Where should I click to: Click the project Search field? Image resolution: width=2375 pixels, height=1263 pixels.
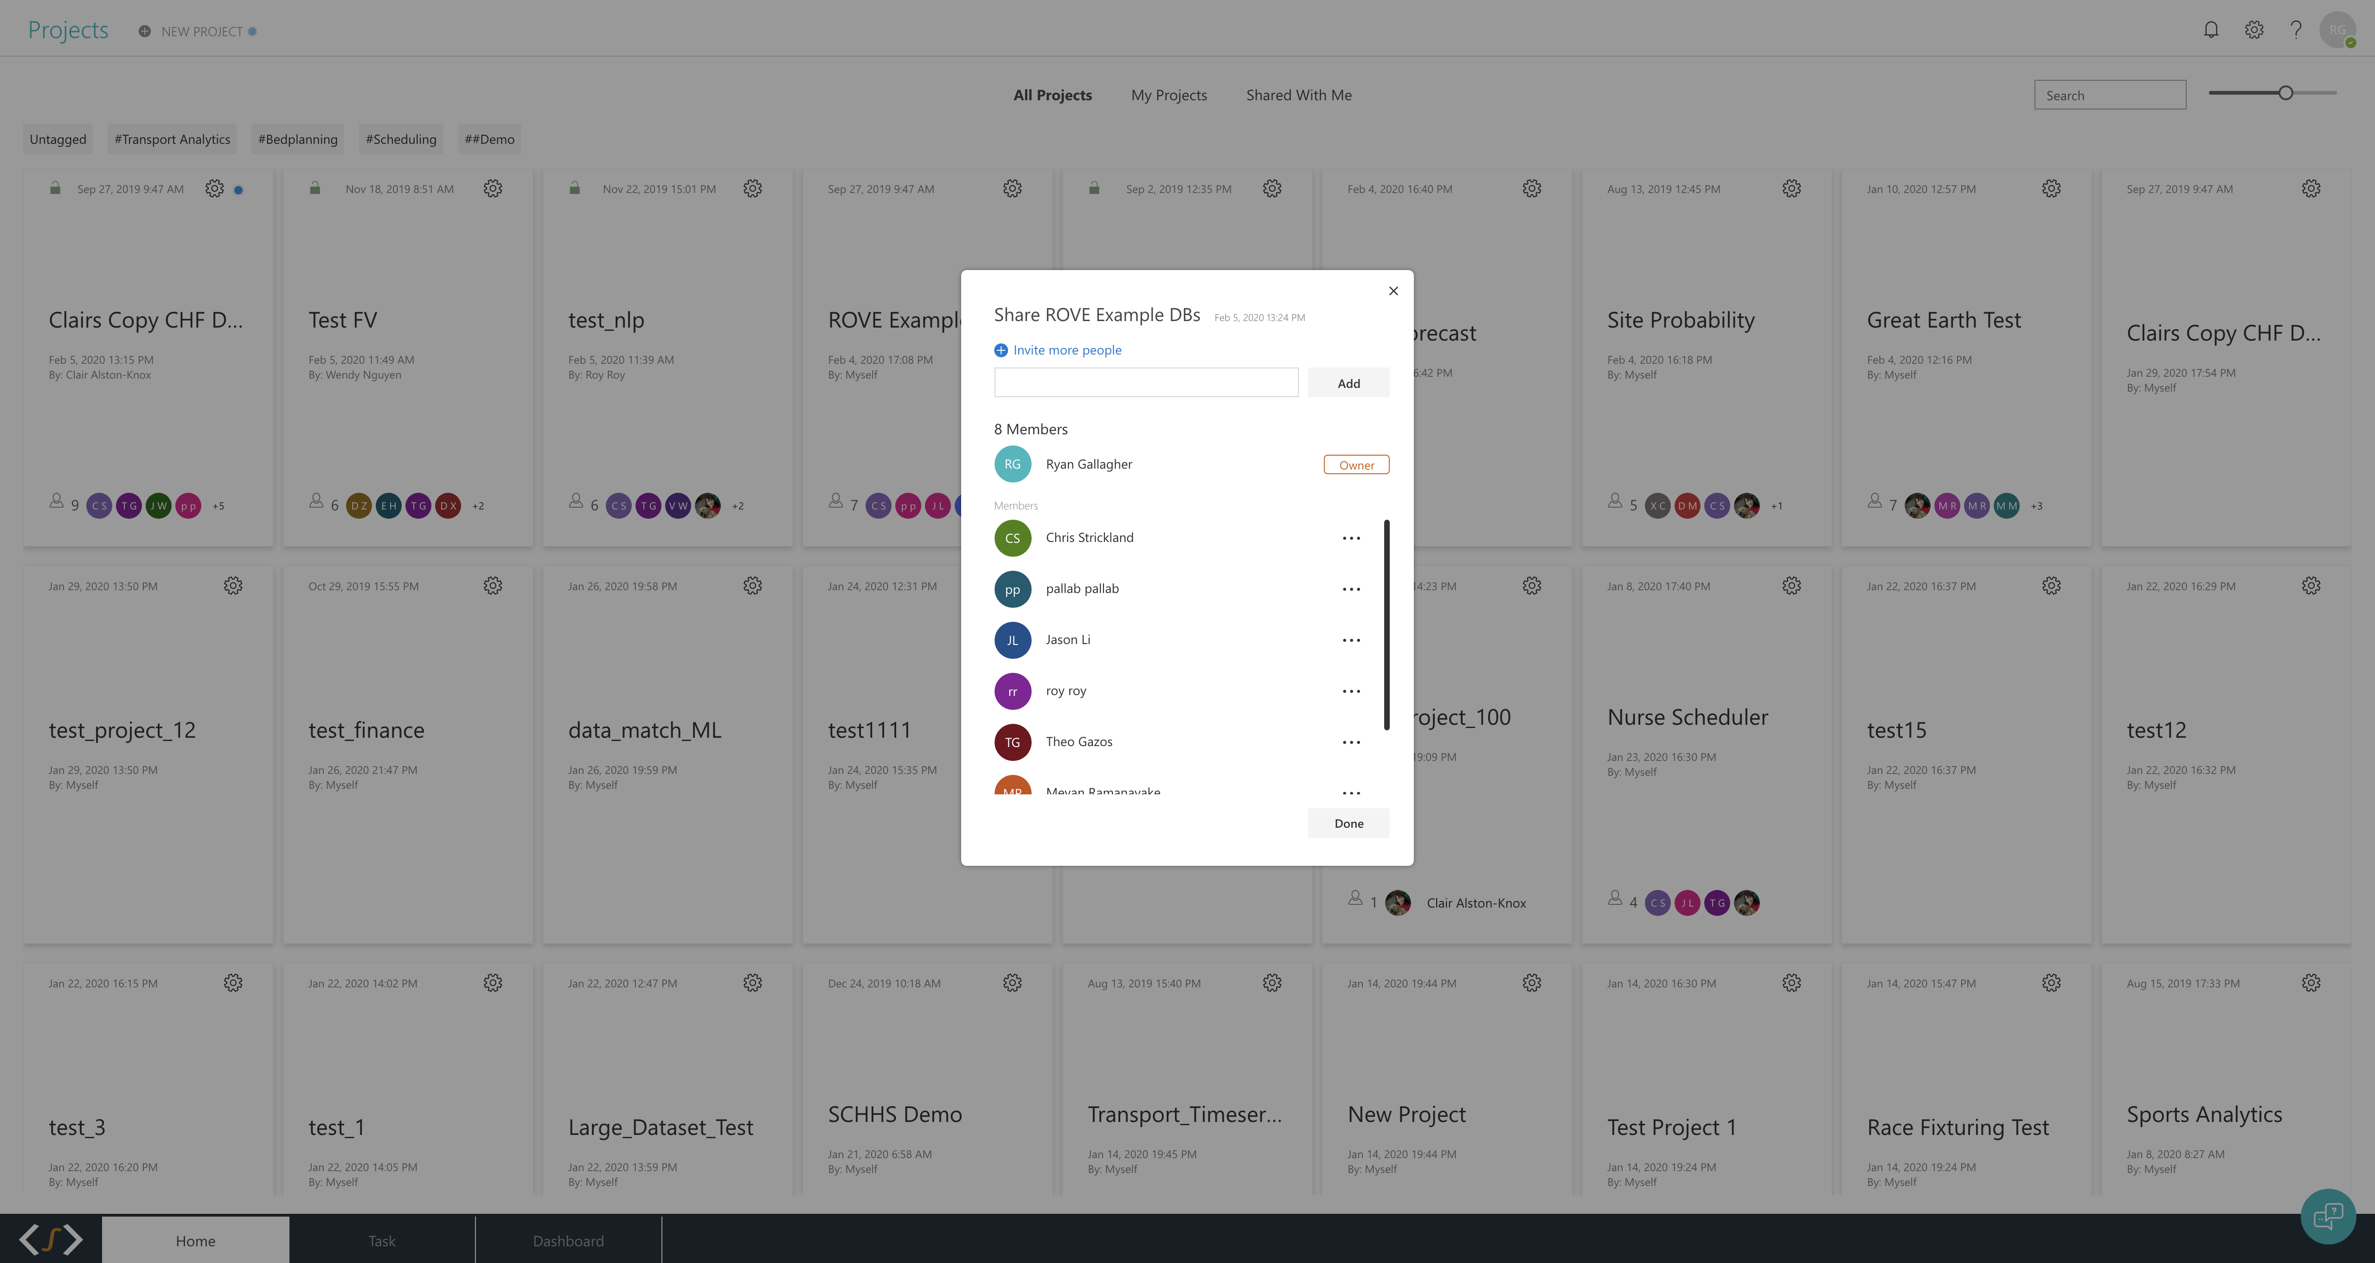click(x=2111, y=95)
